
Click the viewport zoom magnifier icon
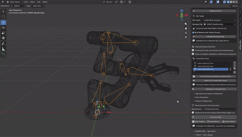[186, 24]
